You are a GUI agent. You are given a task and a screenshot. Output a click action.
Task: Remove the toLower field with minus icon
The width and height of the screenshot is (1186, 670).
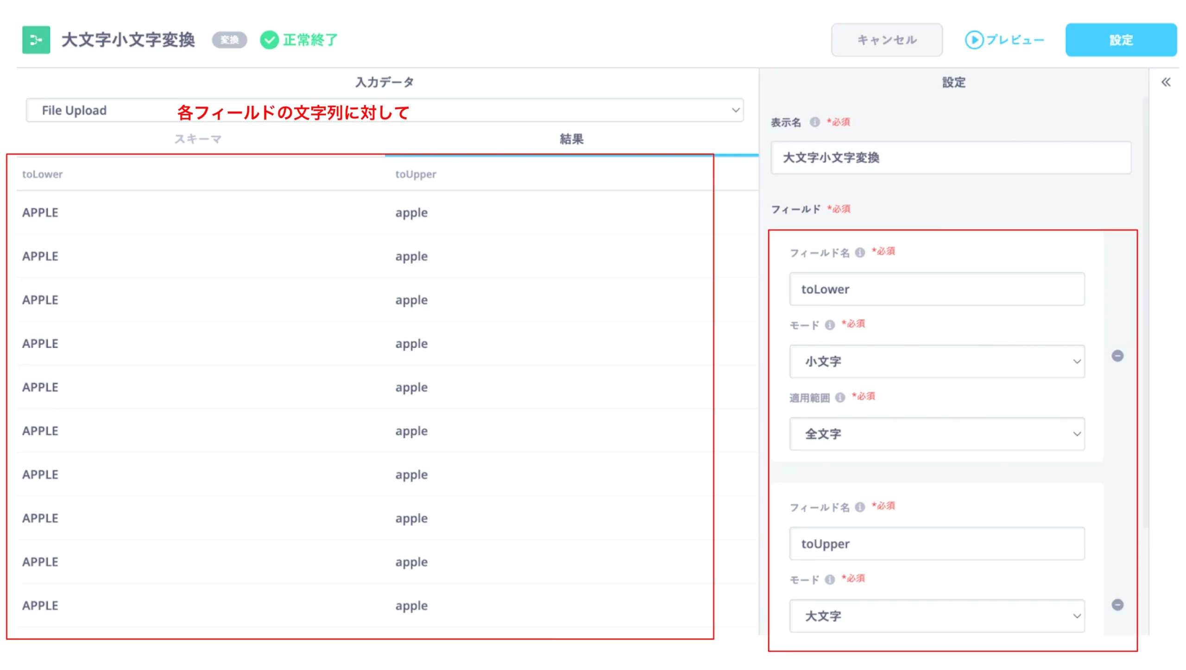pos(1117,356)
